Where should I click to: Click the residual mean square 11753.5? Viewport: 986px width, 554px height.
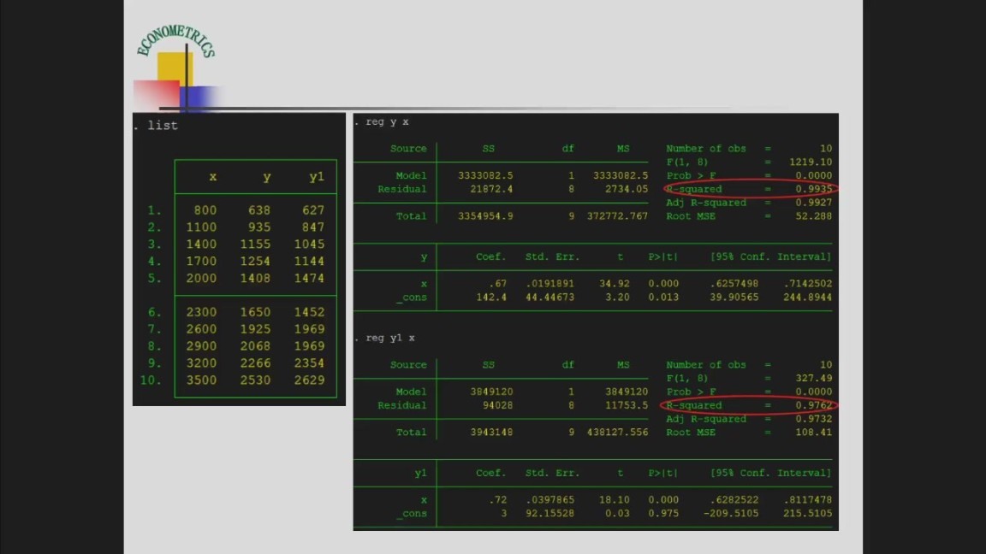click(x=627, y=405)
